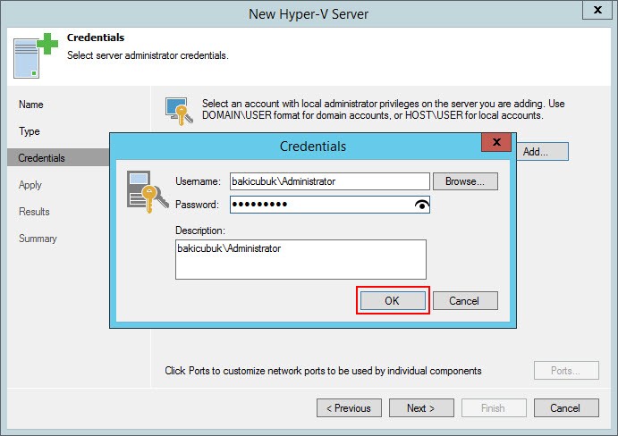Screen dimensions: 618x436
Task: Click inside the Description text box
Action: coord(301,260)
